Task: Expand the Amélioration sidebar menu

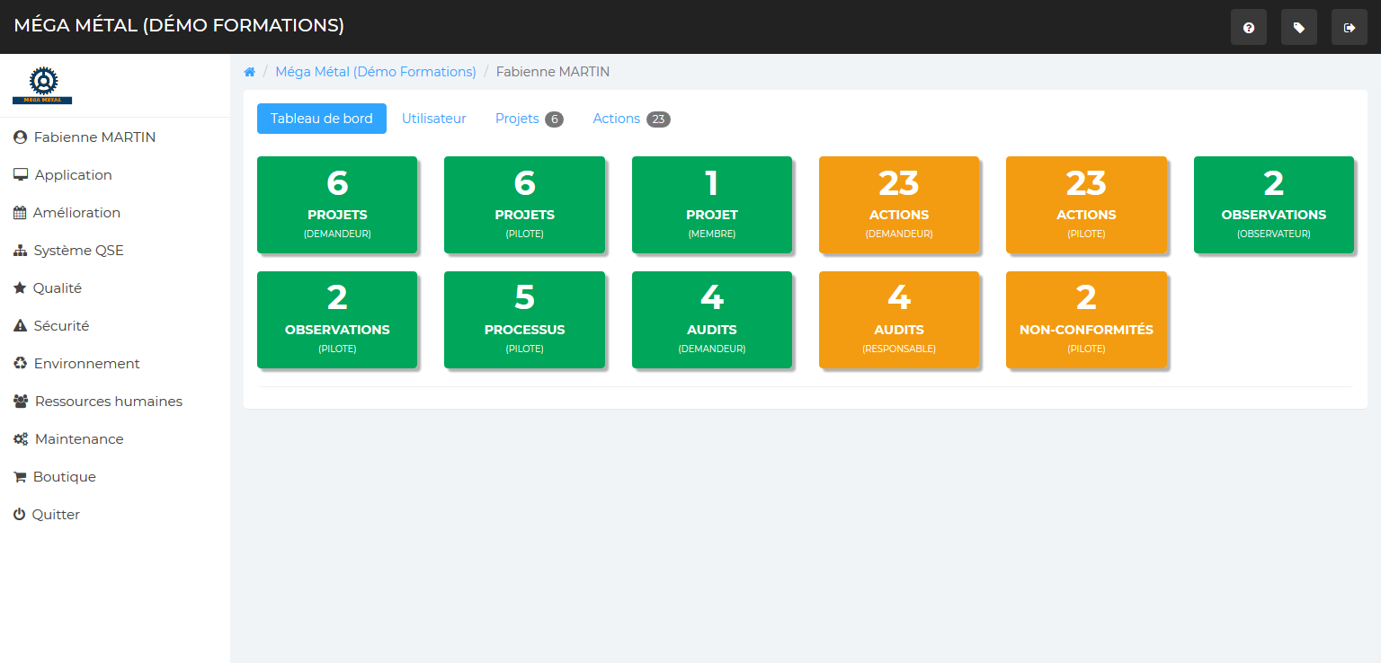Action: [76, 213]
